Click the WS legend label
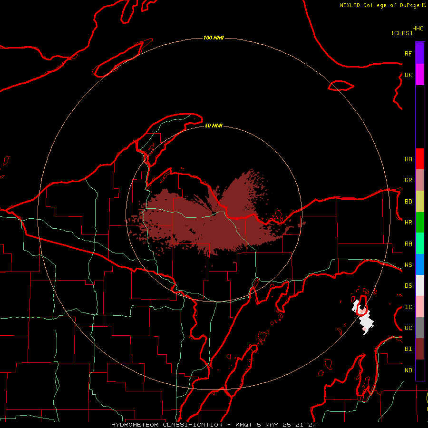This screenshot has width=428, height=428. (x=408, y=265)
